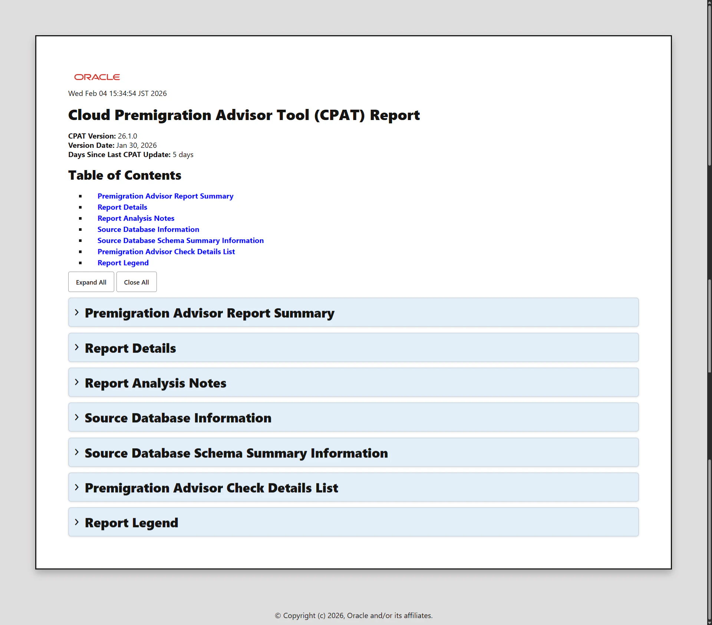Click the Oracle logo
The width and height of the screenshot is (712, 625).
pos(97,77)
